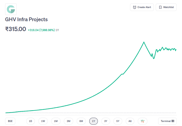Toggle the BSE exchange selector
The width and height of the screenshot is (182, 126).
pyautogui.click(x=10, y=121)
